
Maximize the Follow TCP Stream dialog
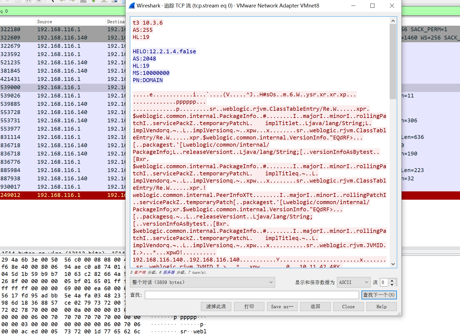372,6
